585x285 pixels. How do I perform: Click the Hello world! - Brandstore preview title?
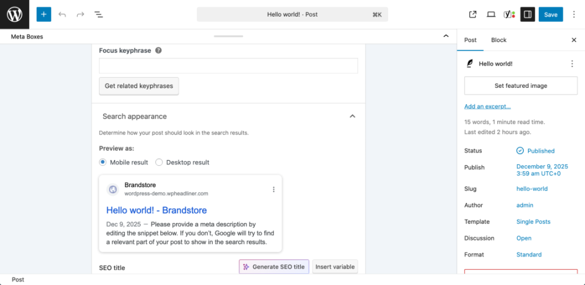click(x=156, y=210)
